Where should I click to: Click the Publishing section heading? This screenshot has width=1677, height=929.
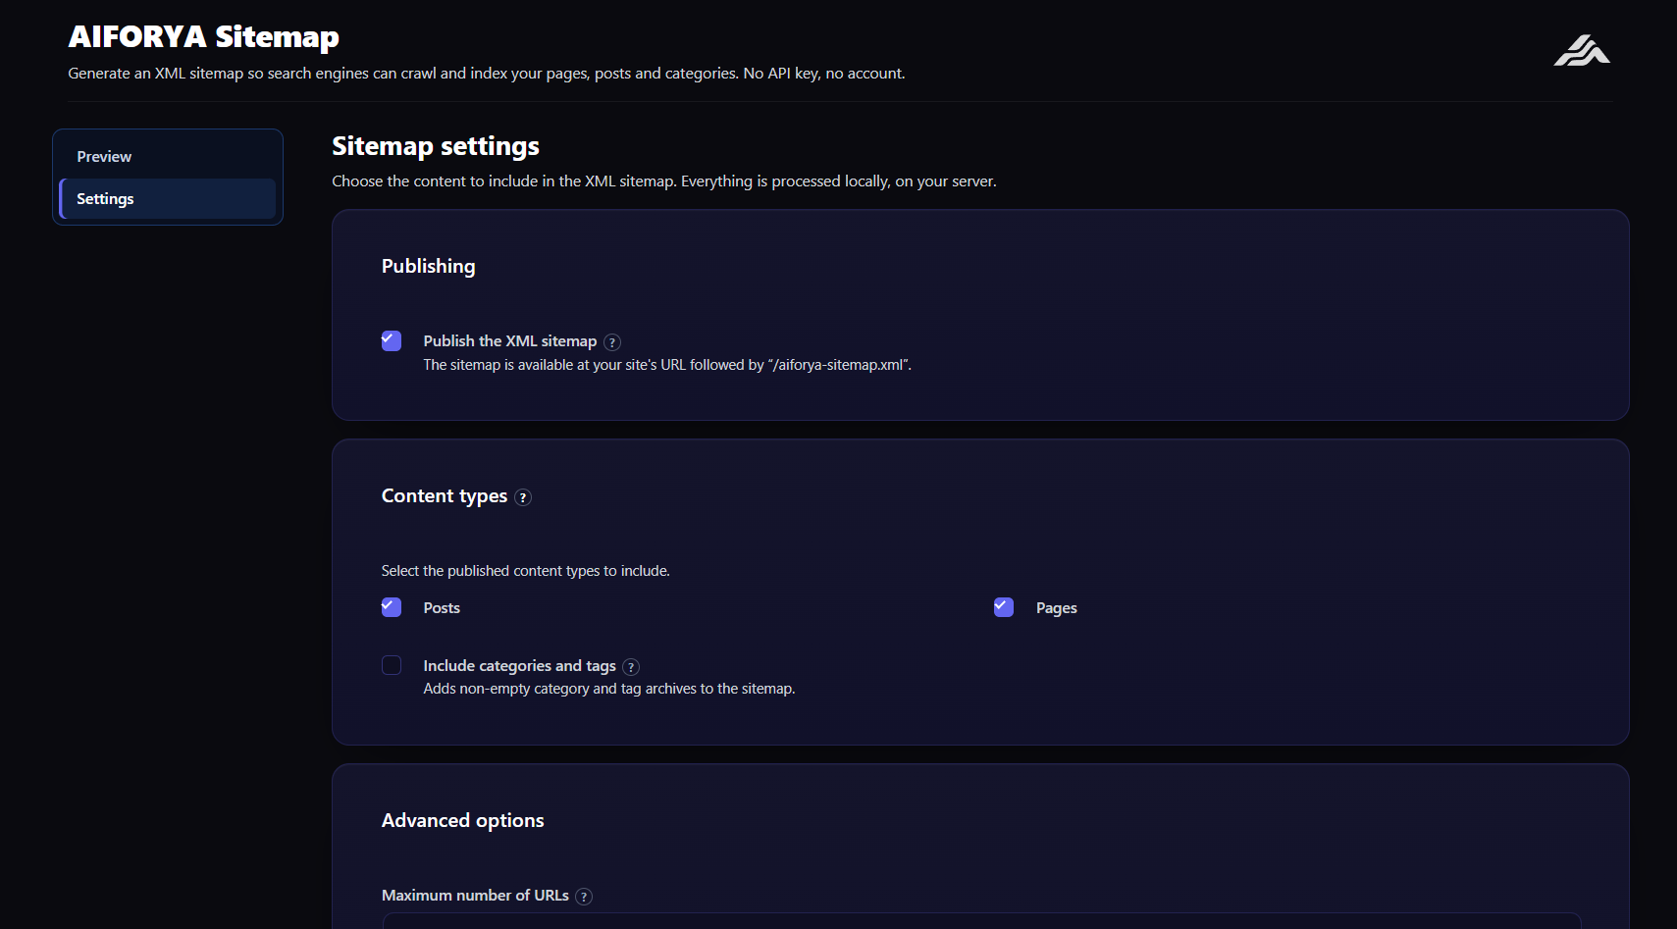(429, 267)
